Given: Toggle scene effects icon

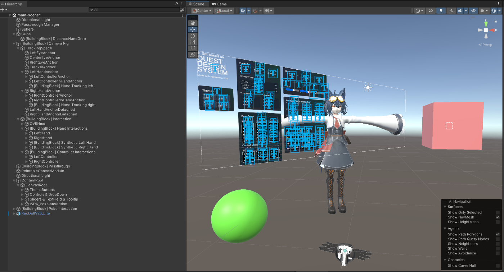Looking at the screenshot, I should click(x=460, y=11).
